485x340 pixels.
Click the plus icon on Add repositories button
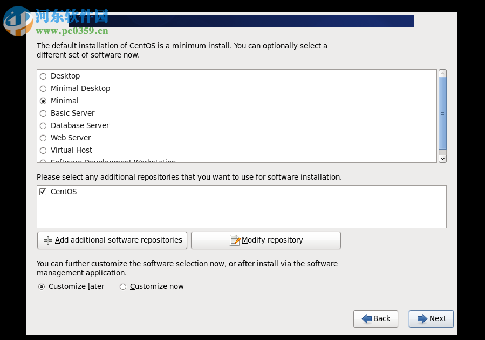coord(46,240)
